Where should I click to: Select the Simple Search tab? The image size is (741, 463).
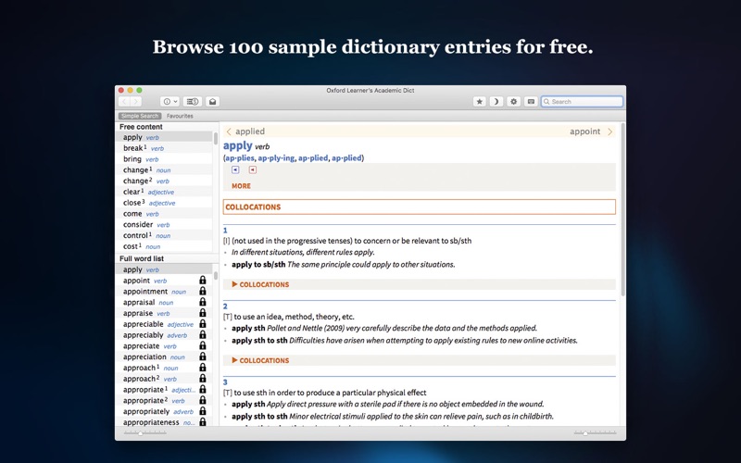140,117
